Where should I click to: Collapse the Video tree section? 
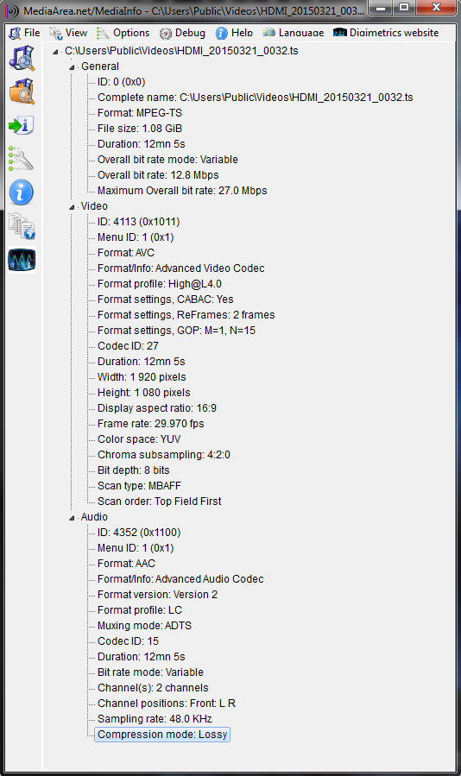pyautogui.click(x=72, y=207)
